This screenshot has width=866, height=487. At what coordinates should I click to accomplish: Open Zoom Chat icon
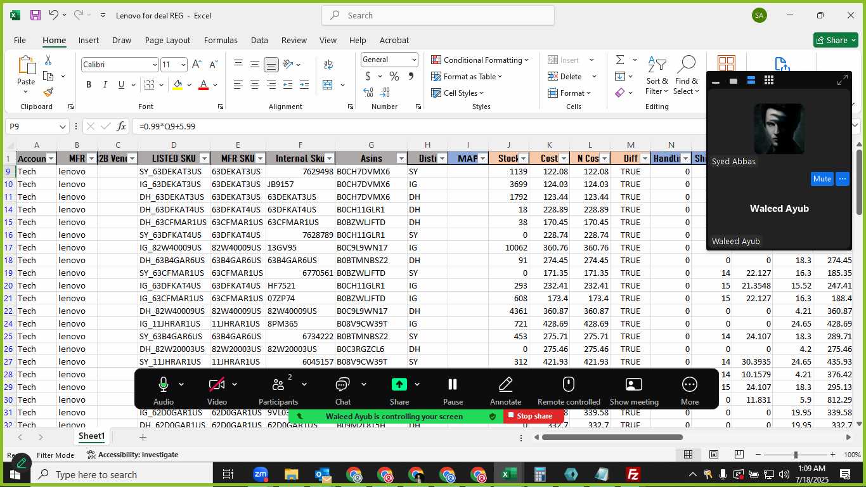point(343,384)
